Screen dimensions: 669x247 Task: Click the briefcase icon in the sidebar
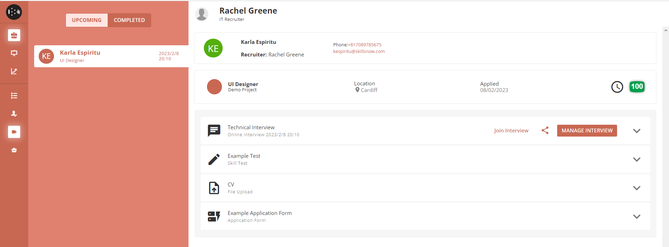pos(14,35)
